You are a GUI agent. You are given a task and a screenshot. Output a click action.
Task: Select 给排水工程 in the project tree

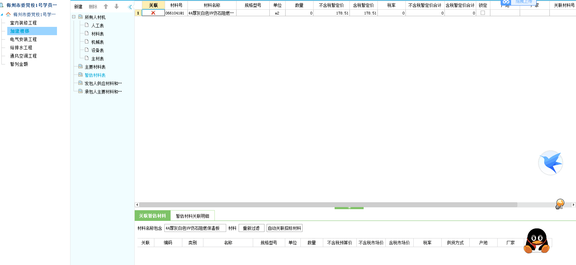pyautogui.click(x=21, y=48)
